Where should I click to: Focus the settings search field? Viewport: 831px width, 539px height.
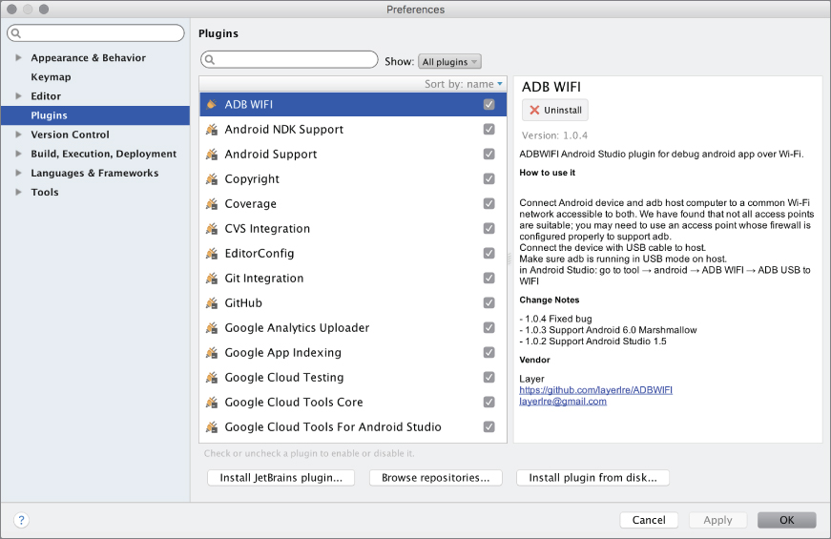tap(96, 33)
